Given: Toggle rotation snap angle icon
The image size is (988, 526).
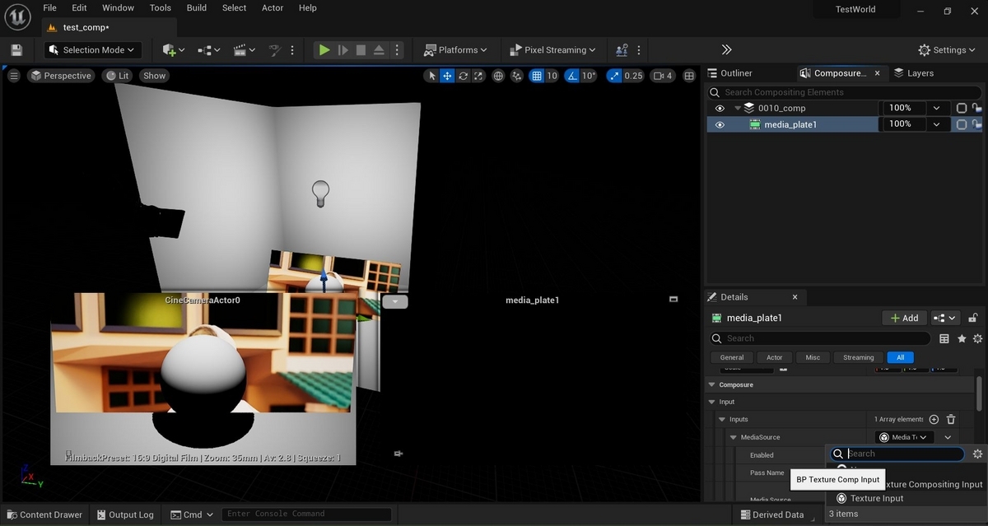Looking at the screenshot, I should coord(572,76).
